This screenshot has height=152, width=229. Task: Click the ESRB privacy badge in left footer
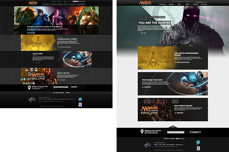(x=80, y=105)
